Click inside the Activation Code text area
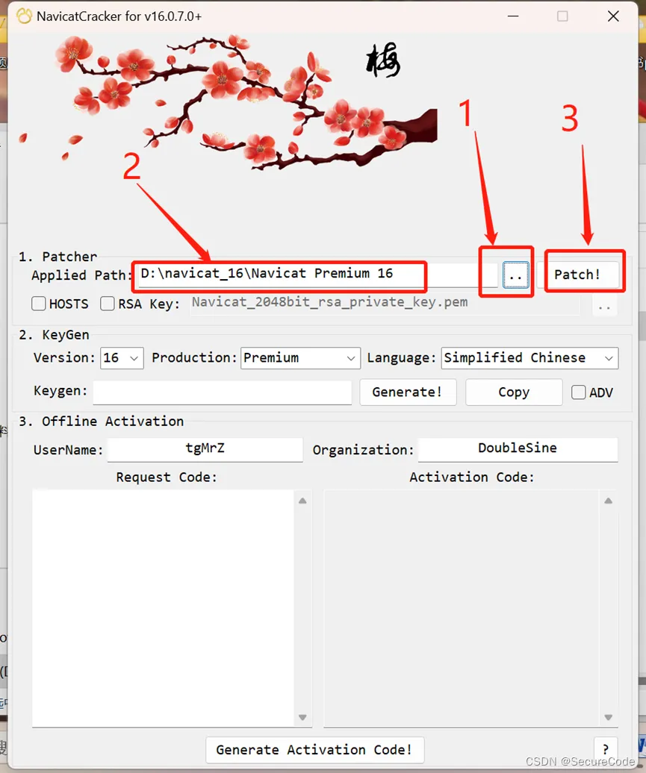This screenshot has width=646, height=773. pyautogui.click(x=461, y=608)
